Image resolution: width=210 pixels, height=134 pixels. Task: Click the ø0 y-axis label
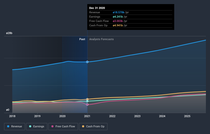[x=8, y=110]
